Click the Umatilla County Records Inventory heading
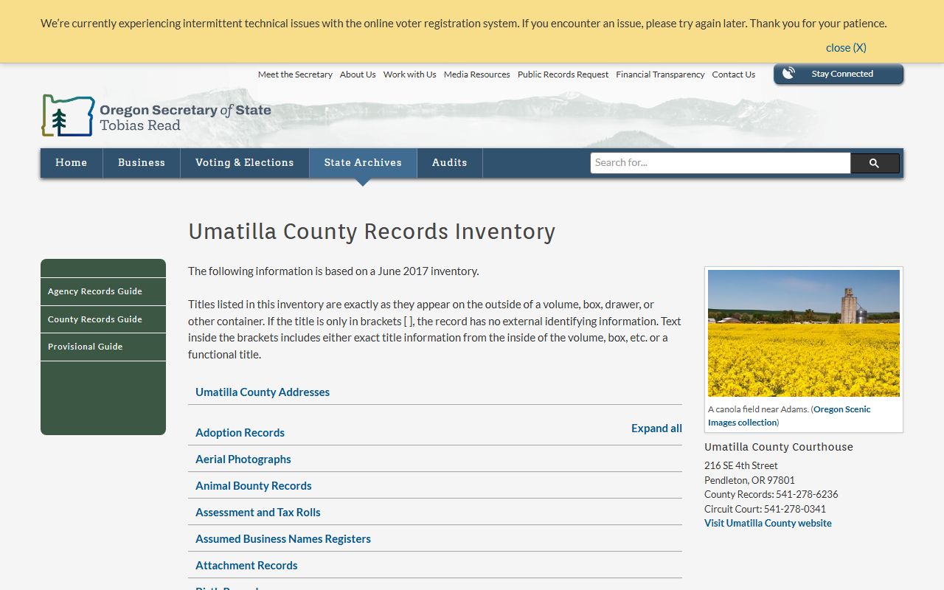This screenshot has width=944, height=590. tap(372, 232)
